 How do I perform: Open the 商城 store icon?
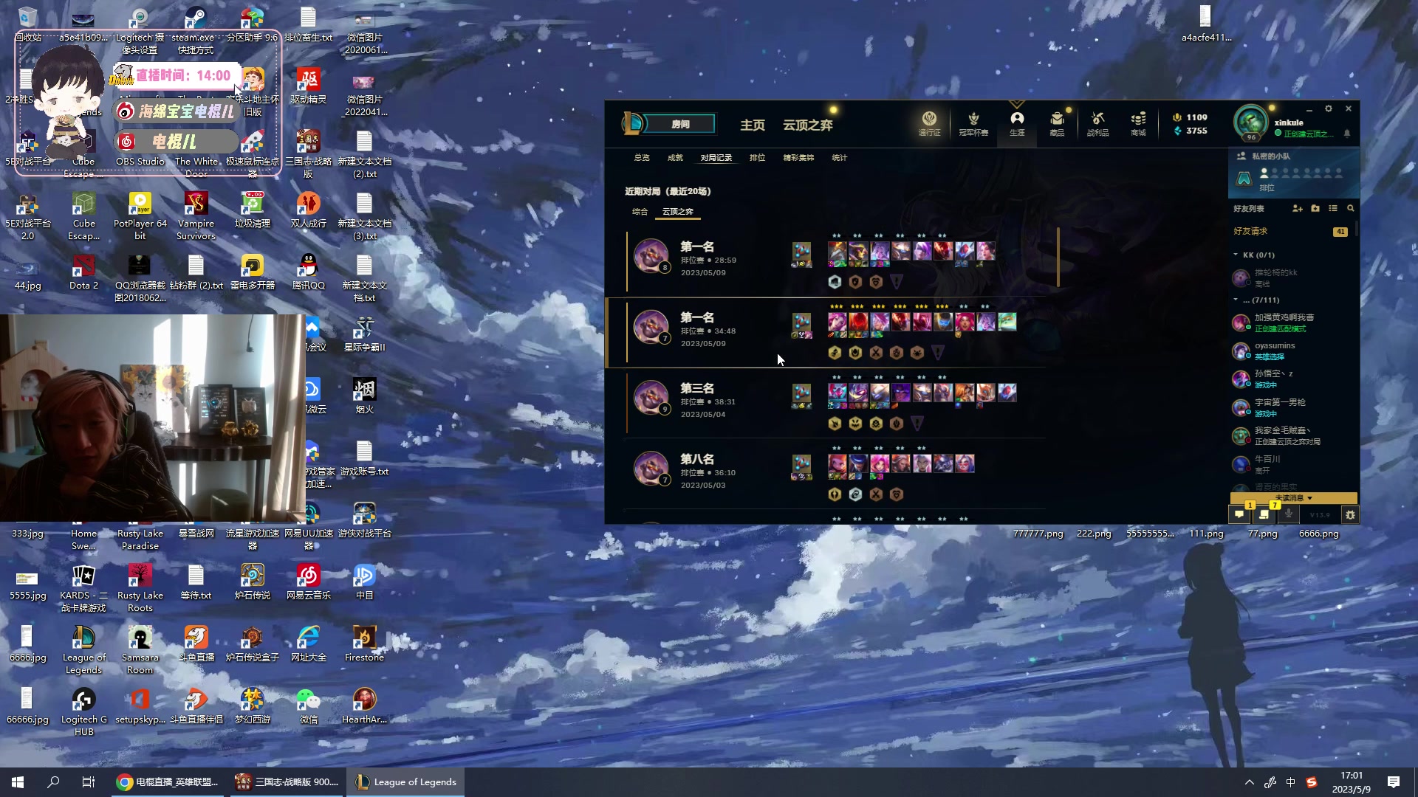(x=1138, y=123)
